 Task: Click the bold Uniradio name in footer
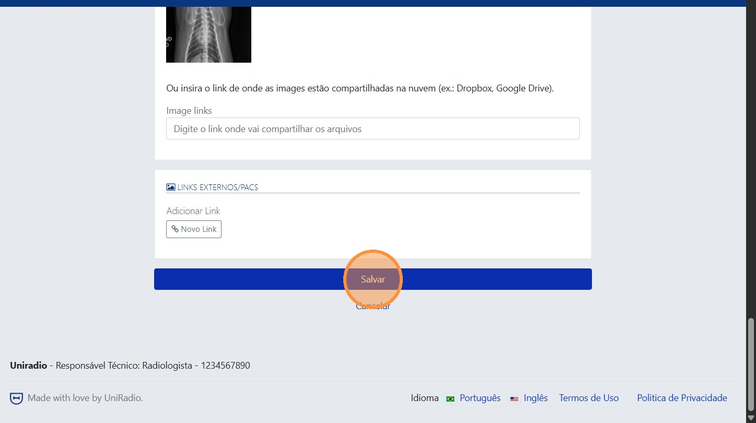pos(28,366)
